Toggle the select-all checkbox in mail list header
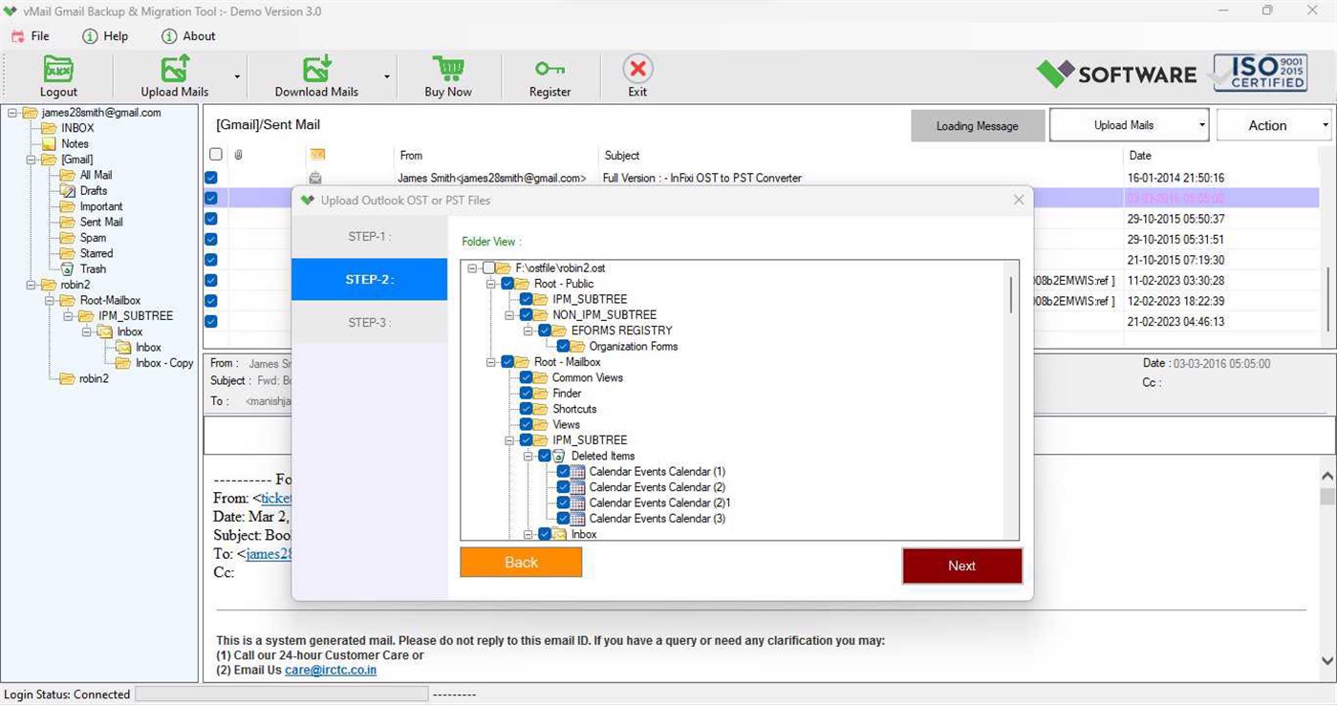This screenshot has width=1337, height=705. [x=216, y=154]
